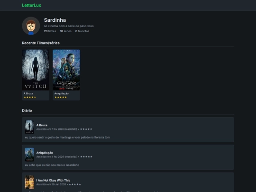256x192 pixels.
Task: Open A Bruxa diary entry thumbnail
Action: (29, 127)
